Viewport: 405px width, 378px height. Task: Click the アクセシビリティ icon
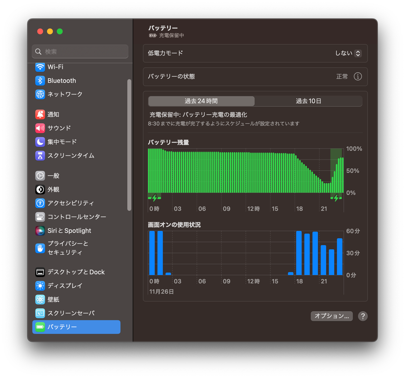(x=40, y=203)
